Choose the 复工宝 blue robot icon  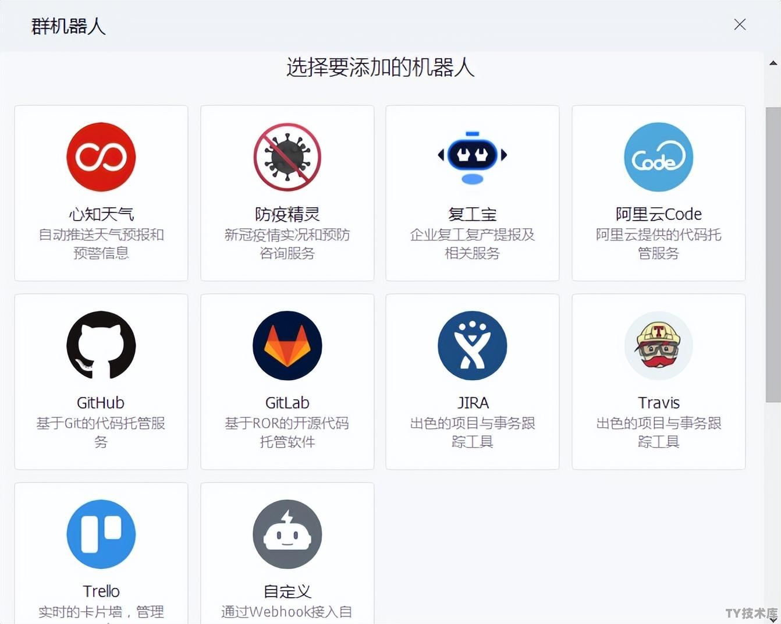click(x=473, y=157)
